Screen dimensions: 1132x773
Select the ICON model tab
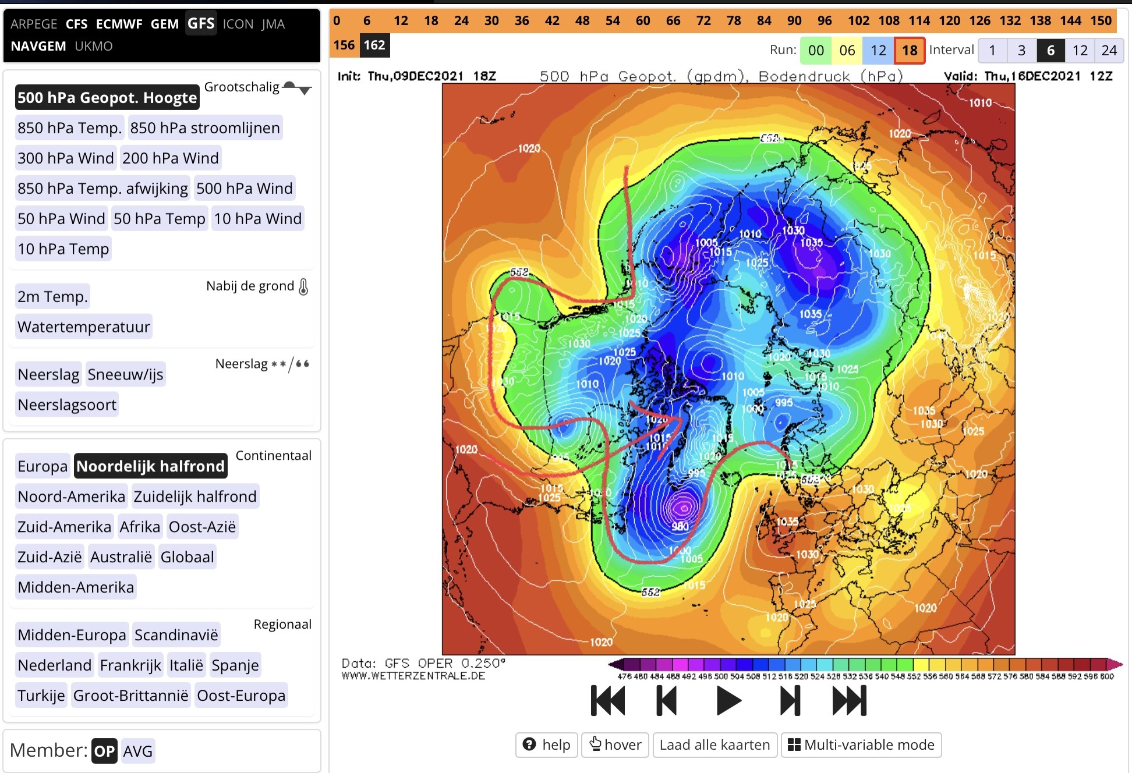[238, 24]
